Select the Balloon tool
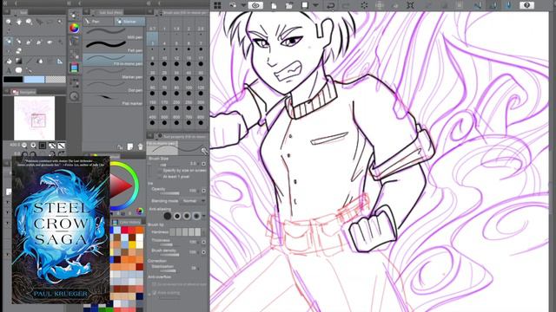The height and width of the screenshot is (312, 556). point(19,70)
